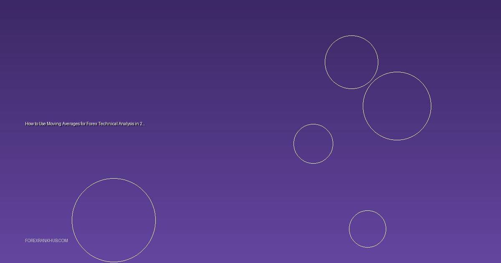The image size is (501, 263).
Task: Click "FOREXRANK" at the start of the site label
Action: point(35,241)
